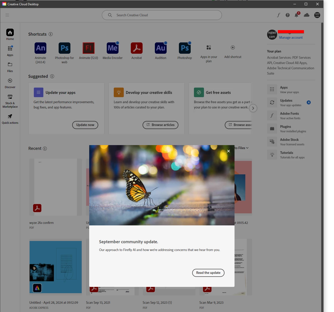Viewport: 334px width, 312px height.
Task: Expand the Files dropdown above the recent list
Action: coord(242,148)
